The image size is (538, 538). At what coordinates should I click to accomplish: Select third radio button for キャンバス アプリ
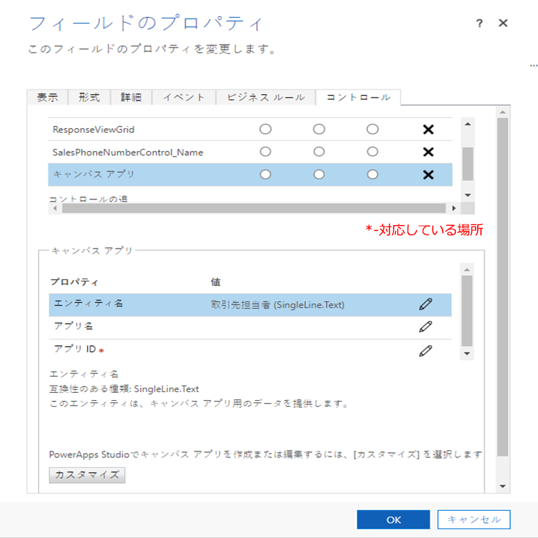372,174
